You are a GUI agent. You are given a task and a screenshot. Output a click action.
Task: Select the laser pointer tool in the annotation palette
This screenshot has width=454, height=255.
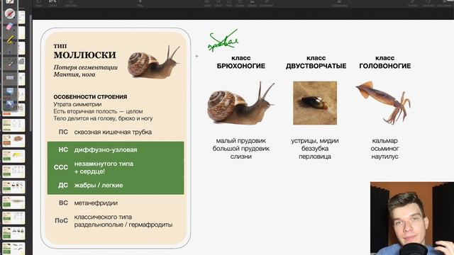(x=10, y=64)
